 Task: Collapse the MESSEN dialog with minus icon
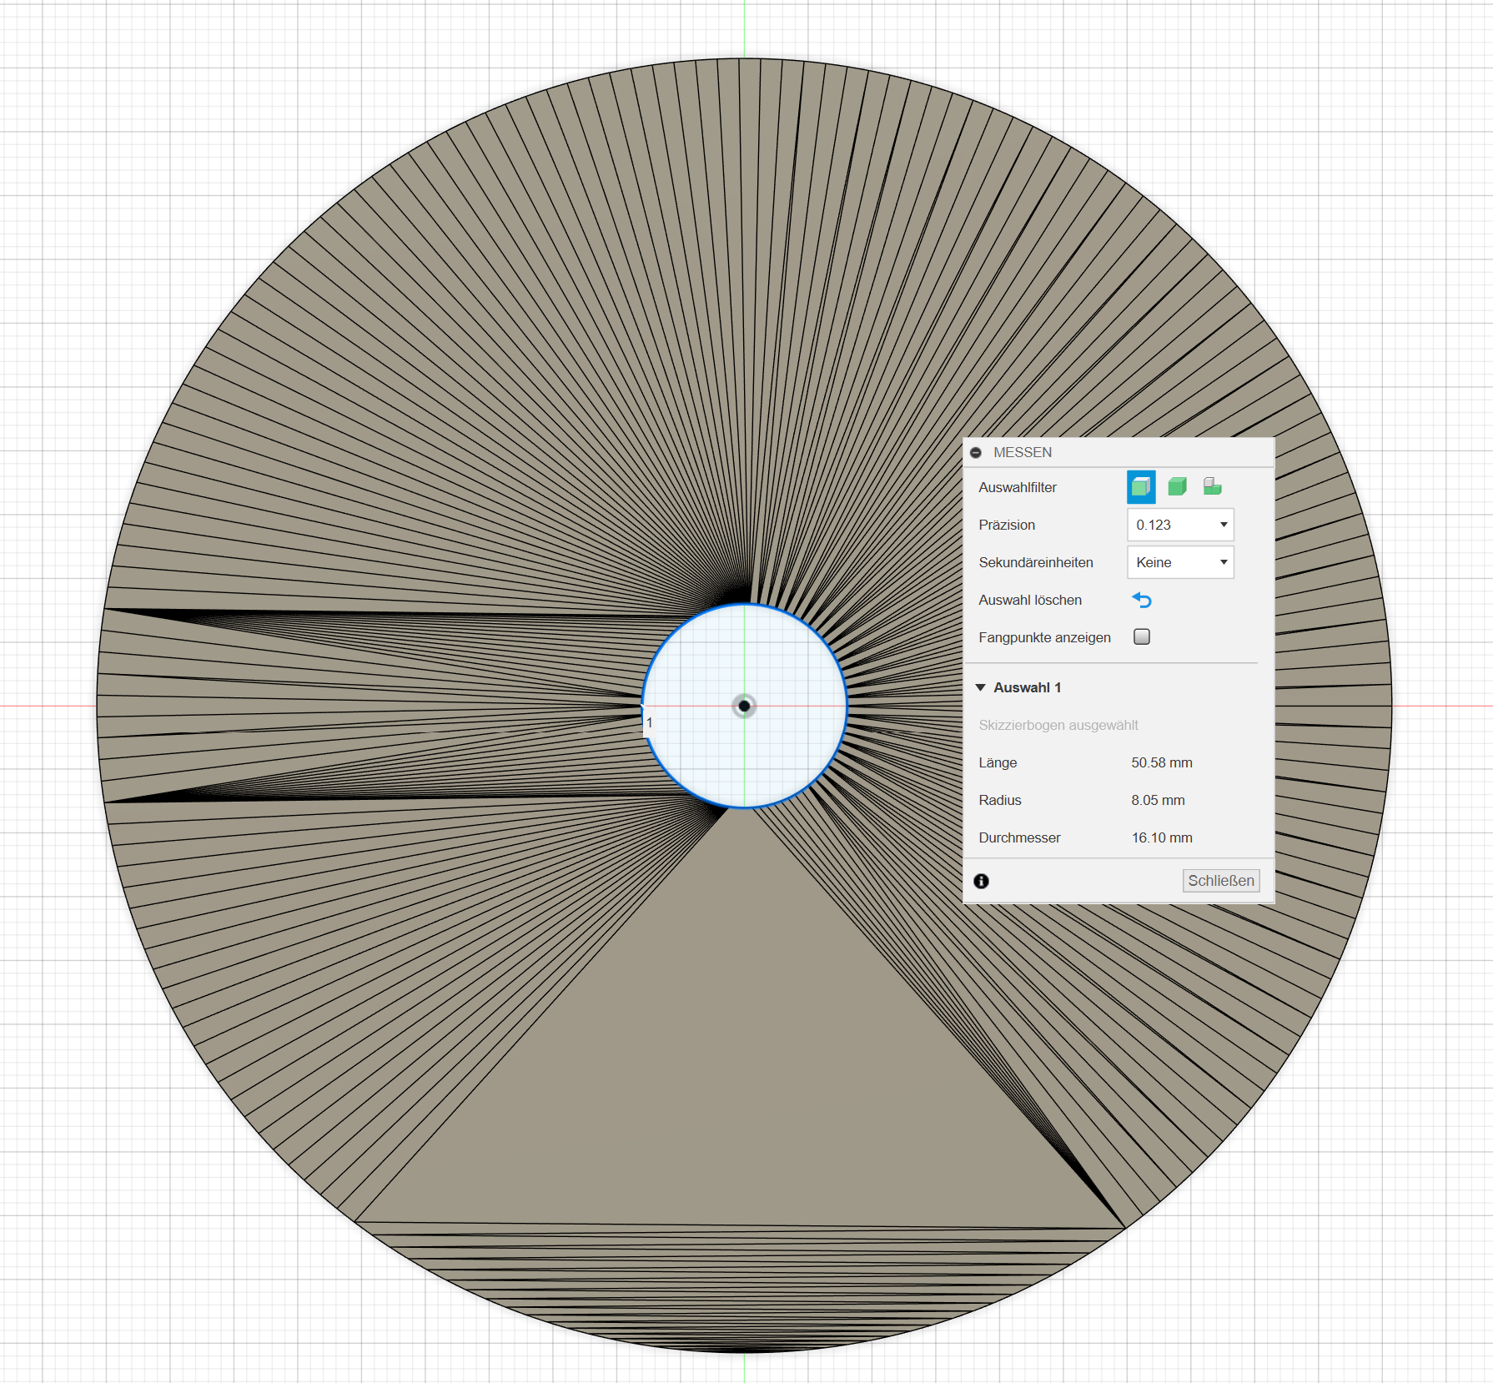click(976, 453)
